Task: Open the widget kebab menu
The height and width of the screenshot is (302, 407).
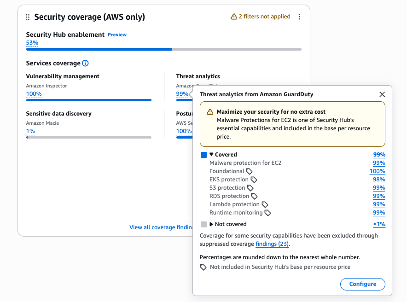Action: click(x=299, y=17)
